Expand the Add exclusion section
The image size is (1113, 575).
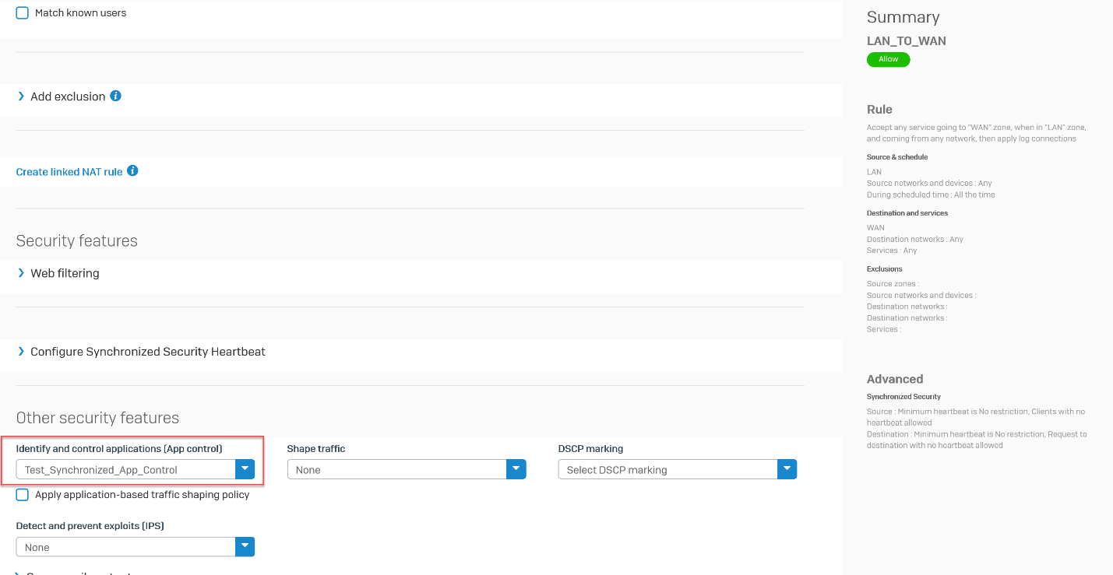tap(68, 96)
